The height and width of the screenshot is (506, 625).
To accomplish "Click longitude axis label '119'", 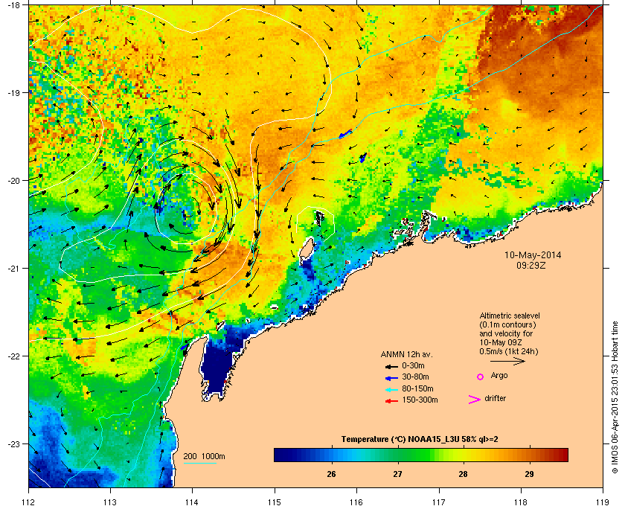I will pos(603,502).
